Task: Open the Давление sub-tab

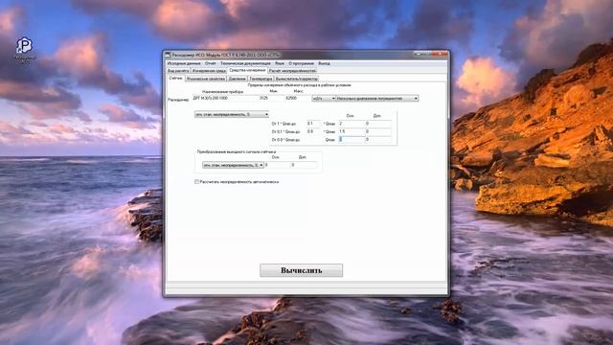Action: coord(237,79)
